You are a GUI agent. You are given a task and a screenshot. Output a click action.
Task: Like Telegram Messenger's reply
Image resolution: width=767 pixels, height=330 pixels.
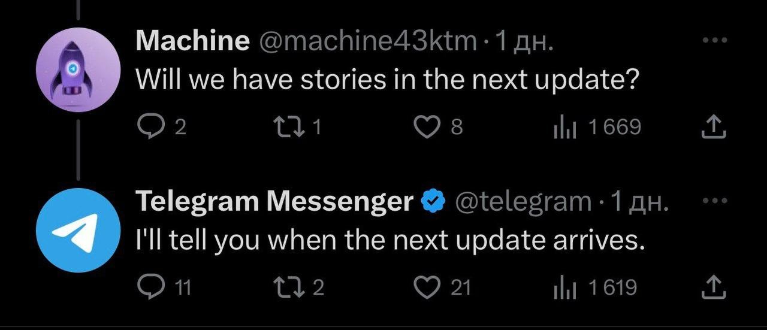point(426,288)
